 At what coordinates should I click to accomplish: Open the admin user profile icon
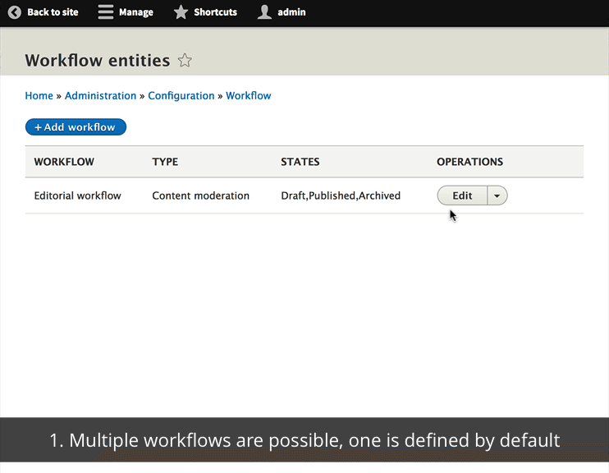[264, 12]
